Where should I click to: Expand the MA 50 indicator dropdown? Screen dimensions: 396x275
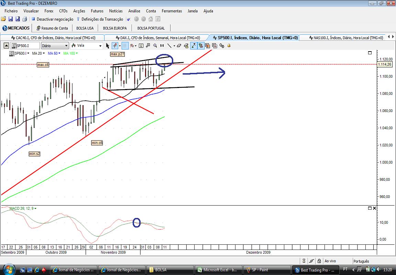(x=59, y=53)
